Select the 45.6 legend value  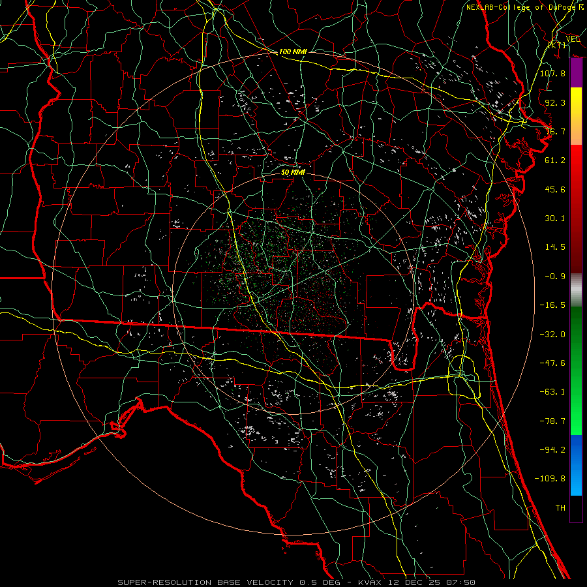click(555, 189)
